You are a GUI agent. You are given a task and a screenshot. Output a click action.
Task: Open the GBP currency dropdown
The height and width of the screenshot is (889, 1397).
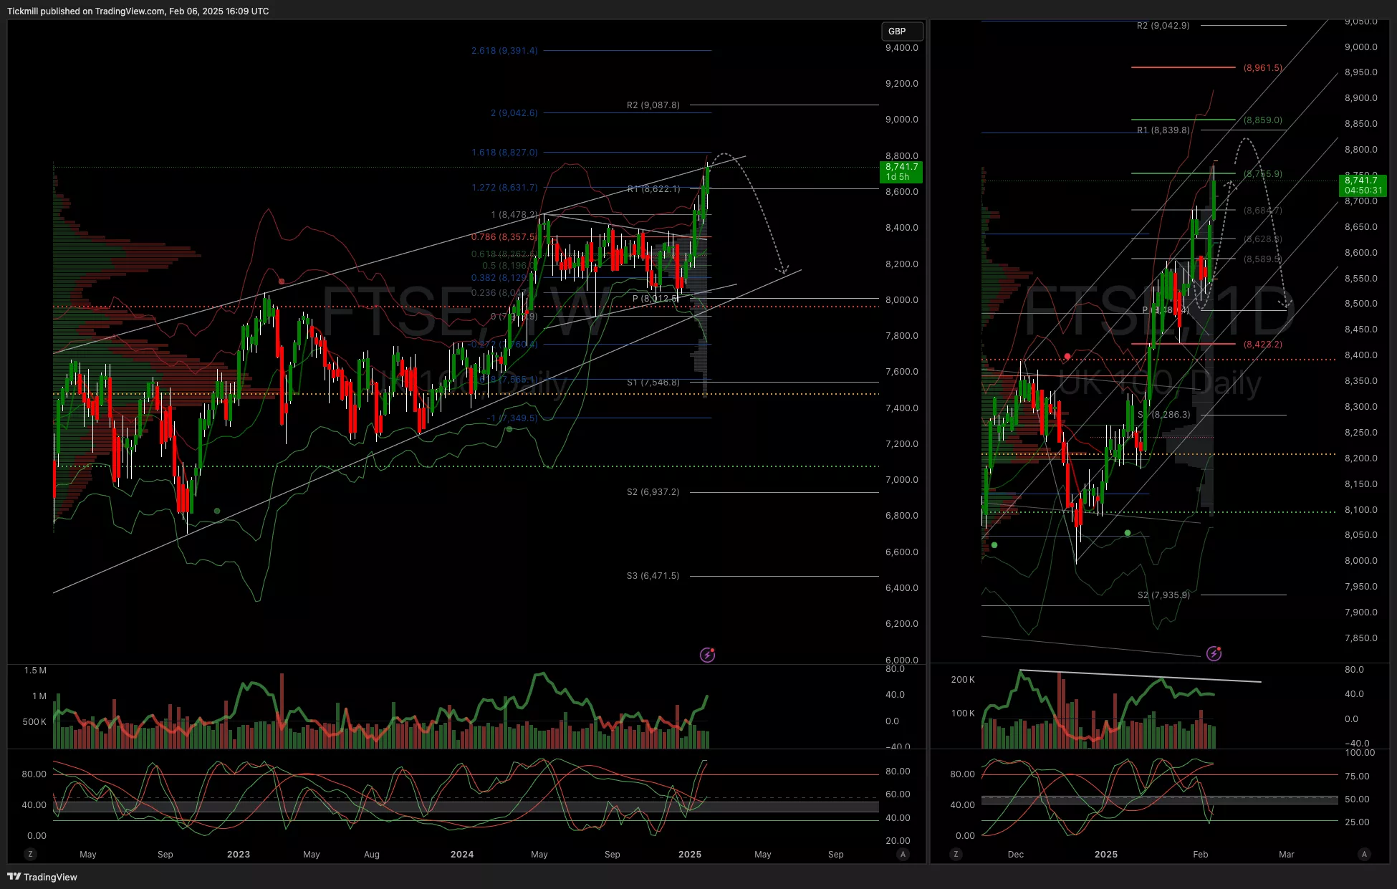point(901,31)
